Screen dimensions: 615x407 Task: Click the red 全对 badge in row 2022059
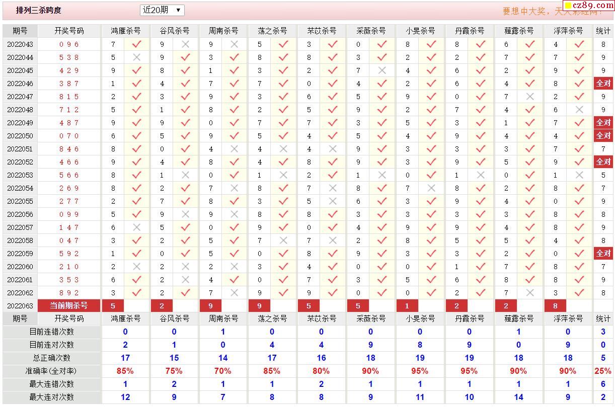click(x=603, y=254)
